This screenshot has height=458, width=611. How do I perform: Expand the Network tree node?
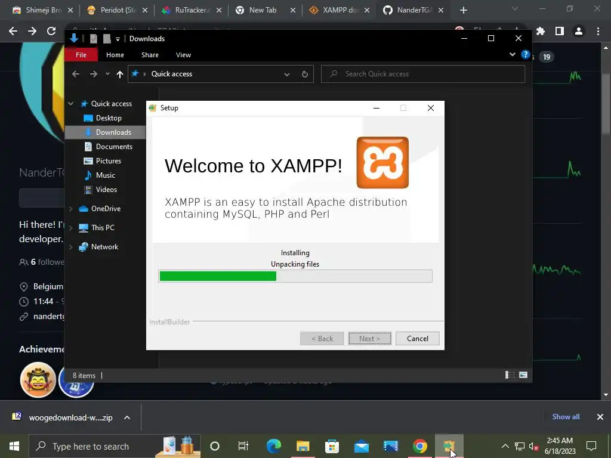coord(70,247)
